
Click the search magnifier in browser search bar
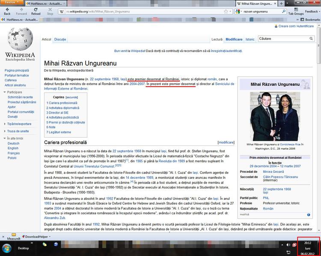click(x=284, y=12)
